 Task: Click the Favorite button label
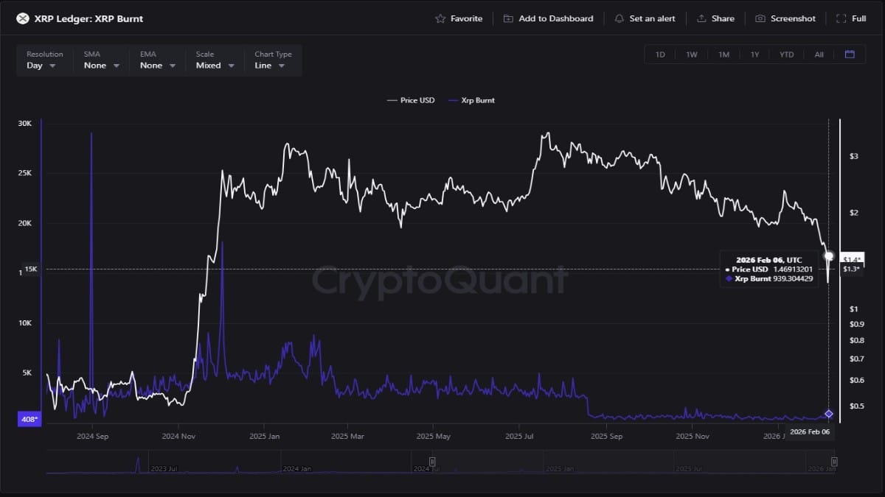tap(466, 18)
